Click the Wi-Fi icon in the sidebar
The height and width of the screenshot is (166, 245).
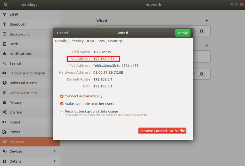click(x=4, y=15)
